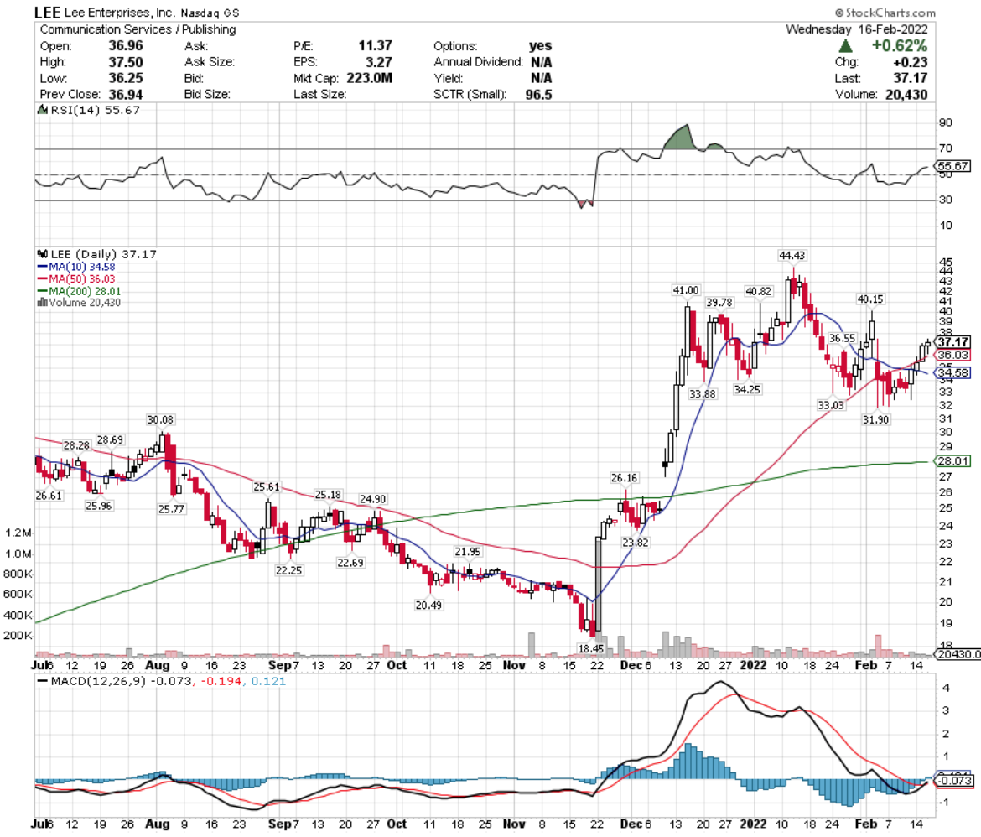Click the 30.08 August high label

pos(160,419)
